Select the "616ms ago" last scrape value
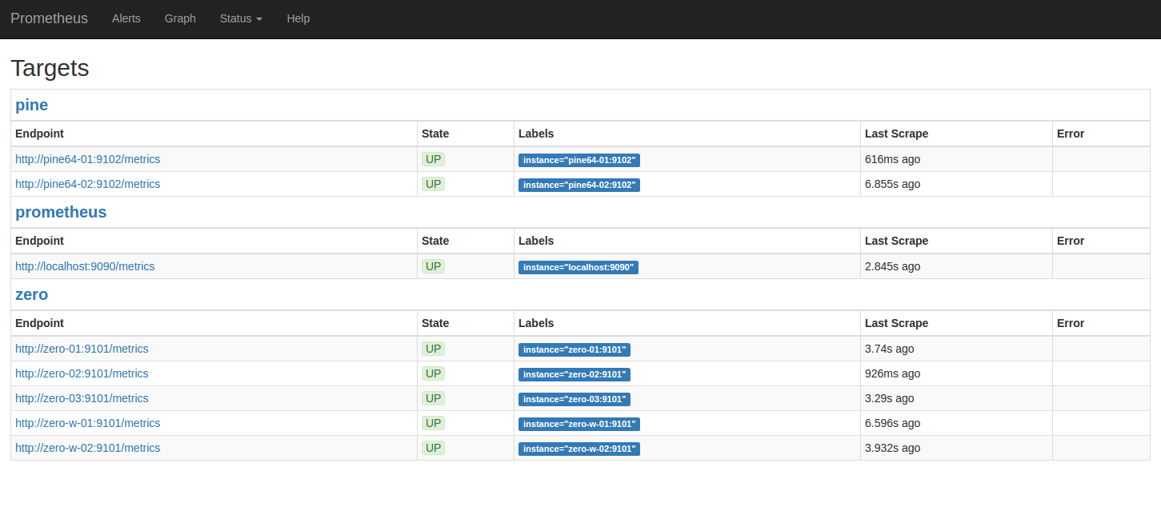 coord(892,159)
